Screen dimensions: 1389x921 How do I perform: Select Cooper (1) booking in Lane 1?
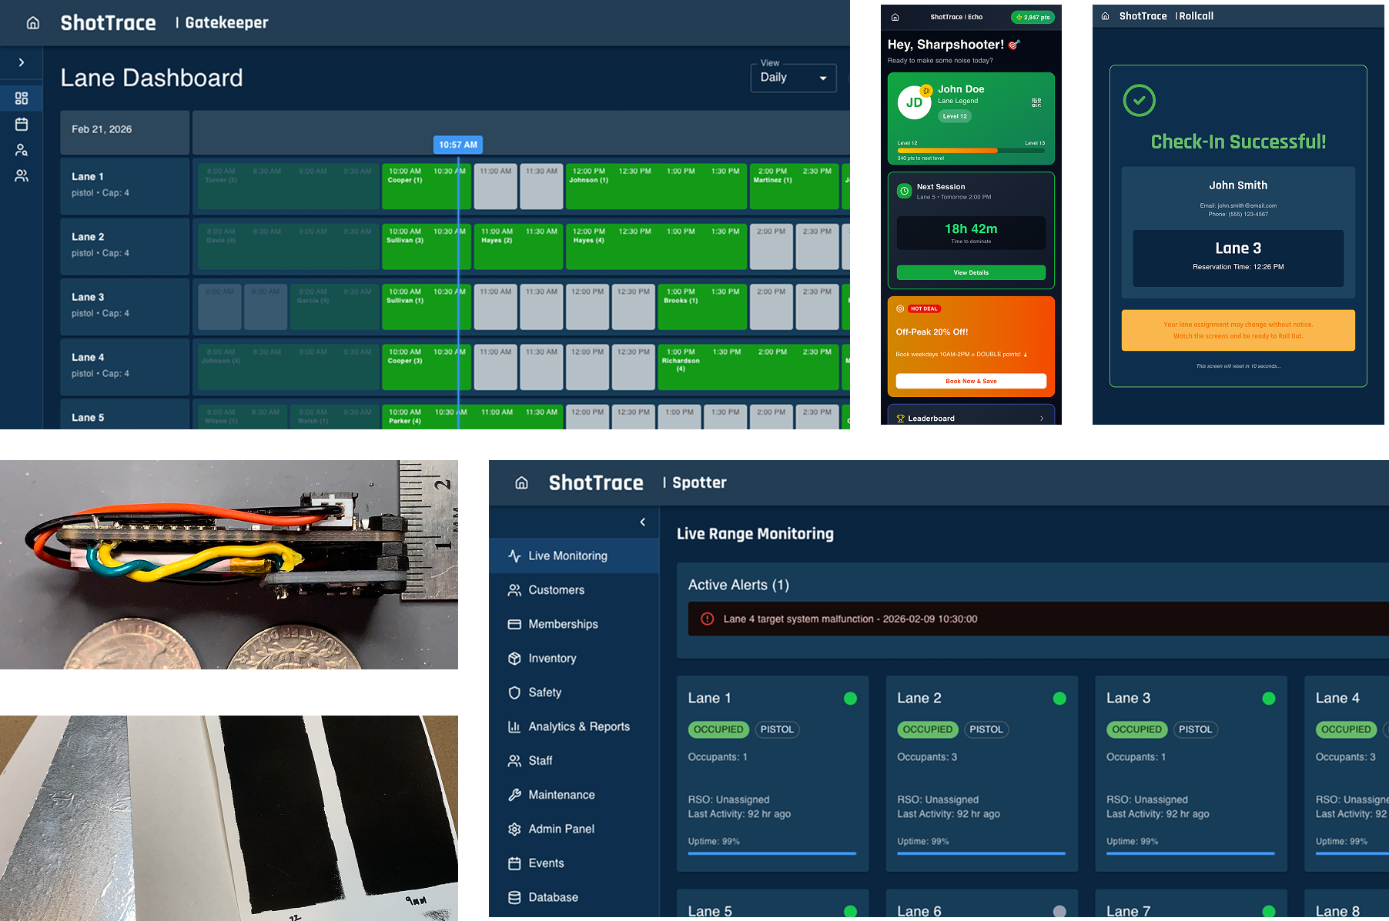coord(427,186)
